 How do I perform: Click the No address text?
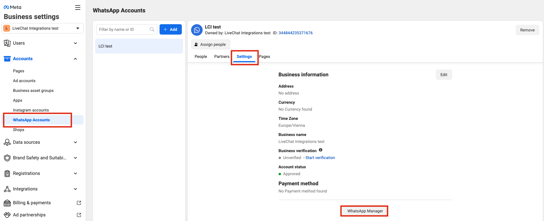[x=289, y=93]
